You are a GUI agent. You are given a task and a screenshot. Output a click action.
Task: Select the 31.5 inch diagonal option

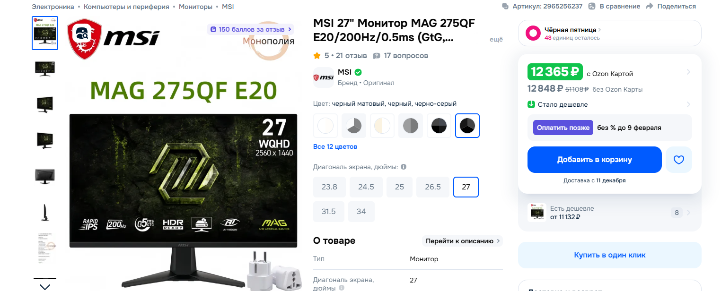[329, 212]
